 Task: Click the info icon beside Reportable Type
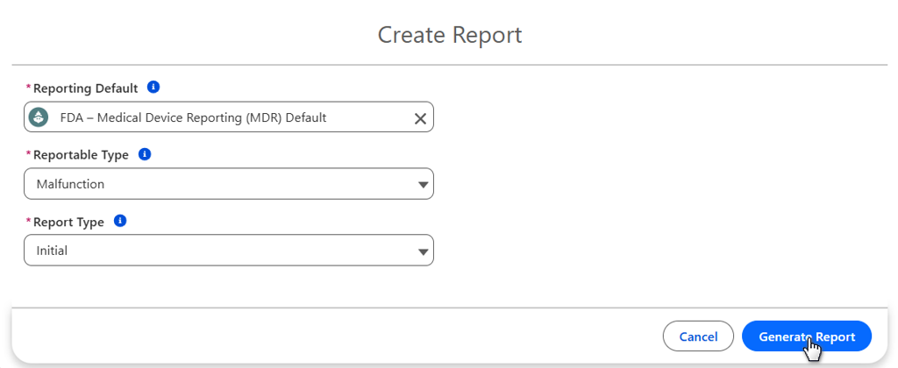(145, 154)
